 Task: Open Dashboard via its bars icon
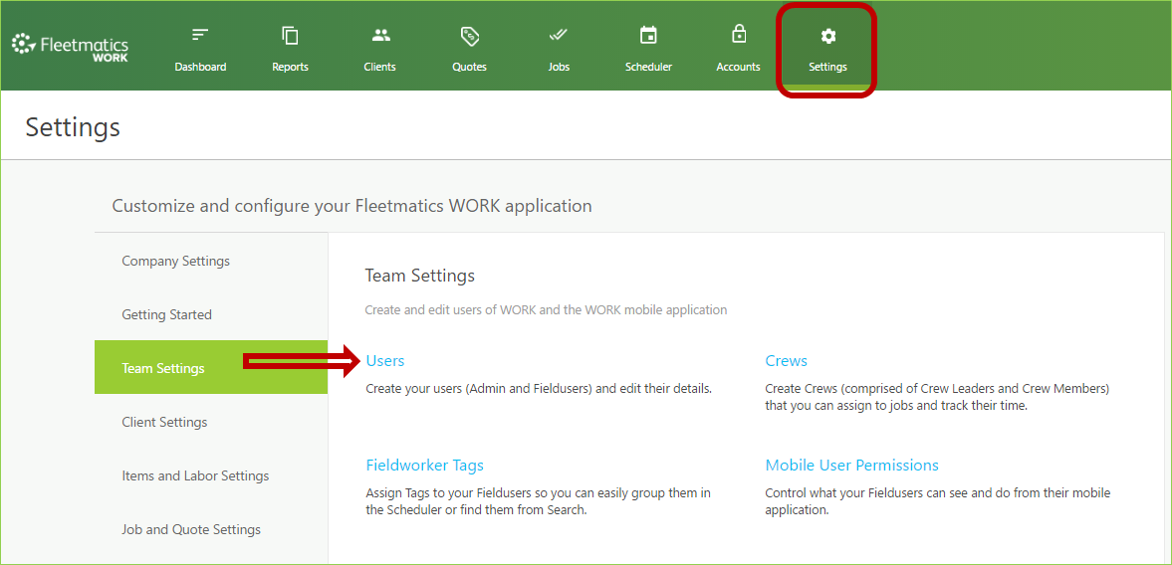pos(200,35)
